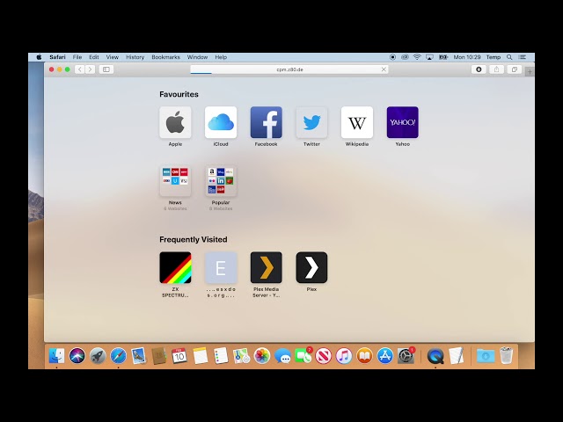Open the Facebook favourite tile
Viewport: 563px width, 422px height.
(x=266, y=122)
